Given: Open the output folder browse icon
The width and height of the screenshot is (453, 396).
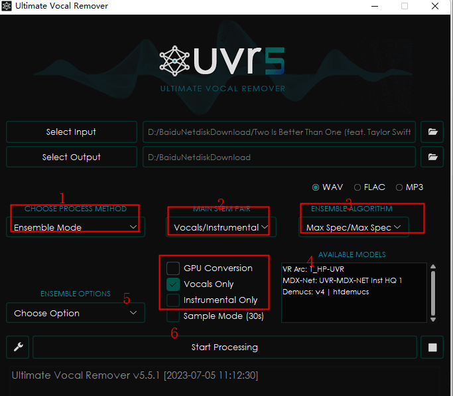Looking at the screenshot, I should [x=432, y=157].
